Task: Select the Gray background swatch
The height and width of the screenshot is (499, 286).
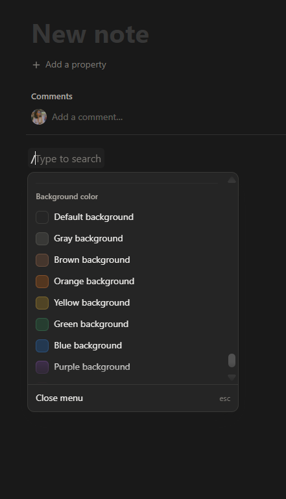Action: tap(42, 239)
